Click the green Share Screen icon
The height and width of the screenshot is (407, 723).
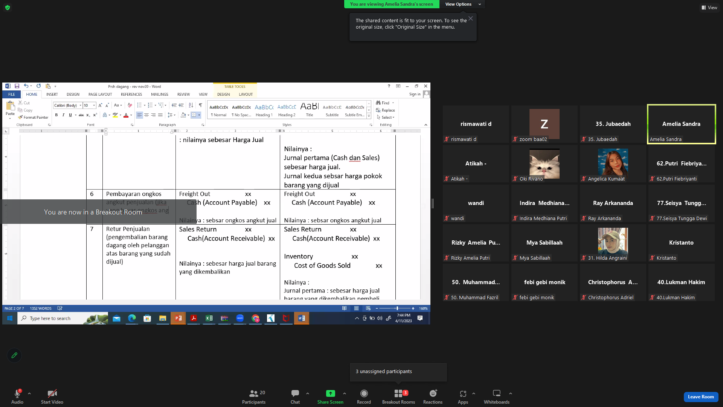pyautogui.click(x=330, y=393)
